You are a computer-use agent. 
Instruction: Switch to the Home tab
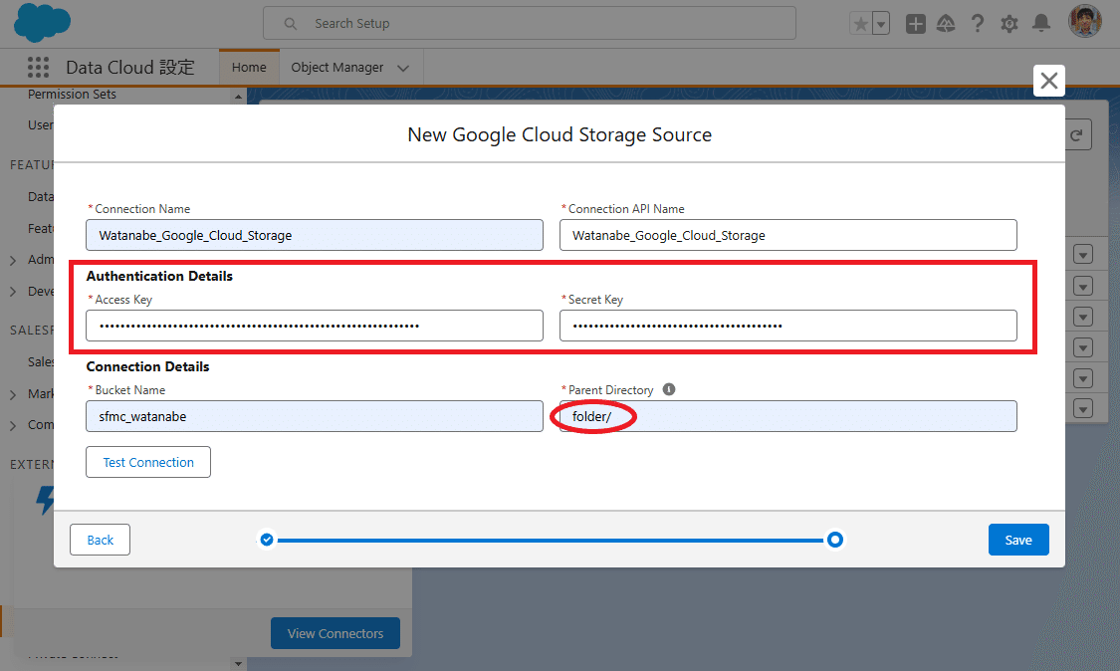coord(249,67)
